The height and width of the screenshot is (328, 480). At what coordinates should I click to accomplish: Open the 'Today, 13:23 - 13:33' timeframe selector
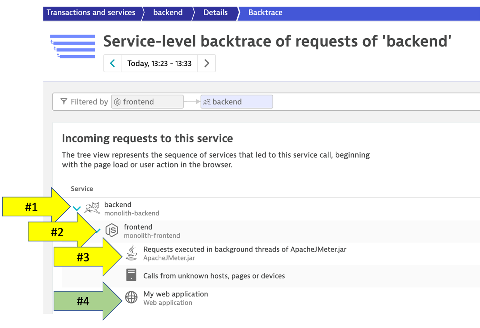(159, 63)
